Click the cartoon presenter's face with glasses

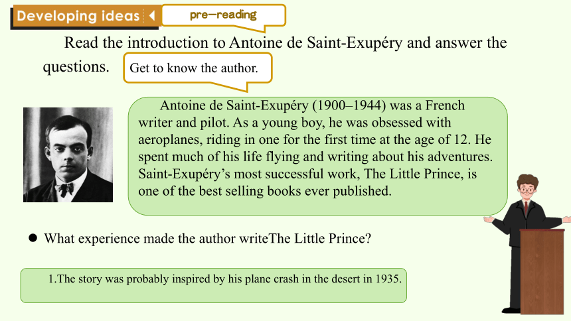(527, 190)
